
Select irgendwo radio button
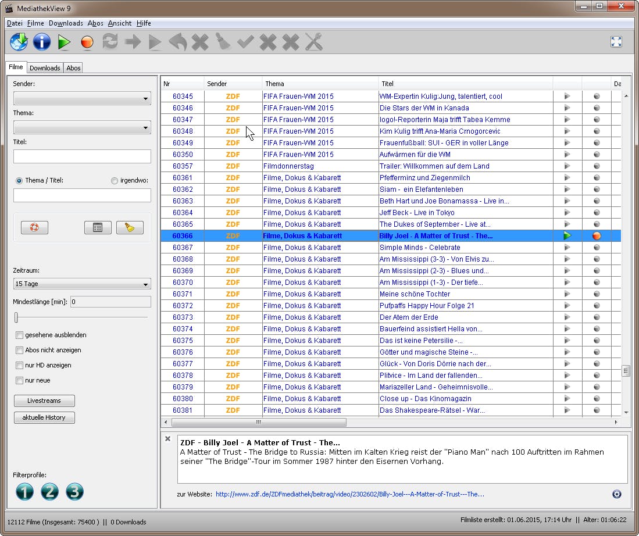[x=115, y=181]
